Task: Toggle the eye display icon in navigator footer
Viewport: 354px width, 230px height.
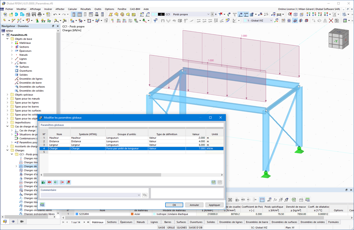Action: 13,221
